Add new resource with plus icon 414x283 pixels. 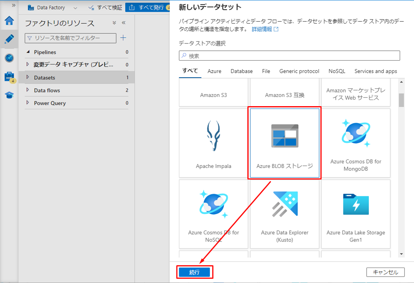point(123,38)
